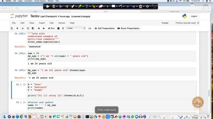213x119 pixels.
Task: Log out using the Logout button
Action: point(194,16)
